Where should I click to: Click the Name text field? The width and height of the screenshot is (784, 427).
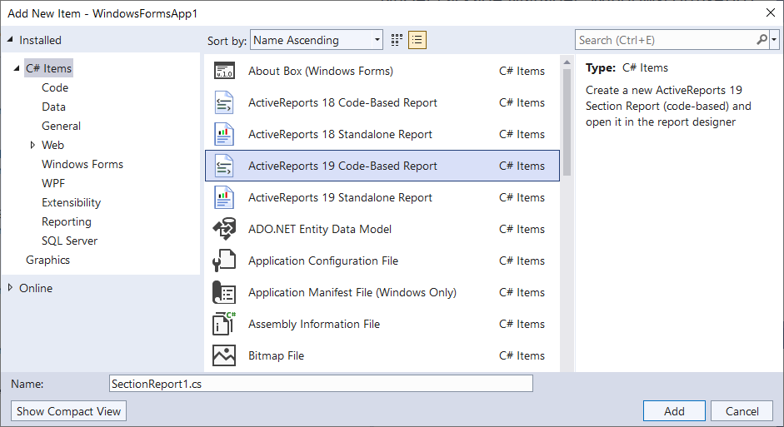tap(321, 384)
